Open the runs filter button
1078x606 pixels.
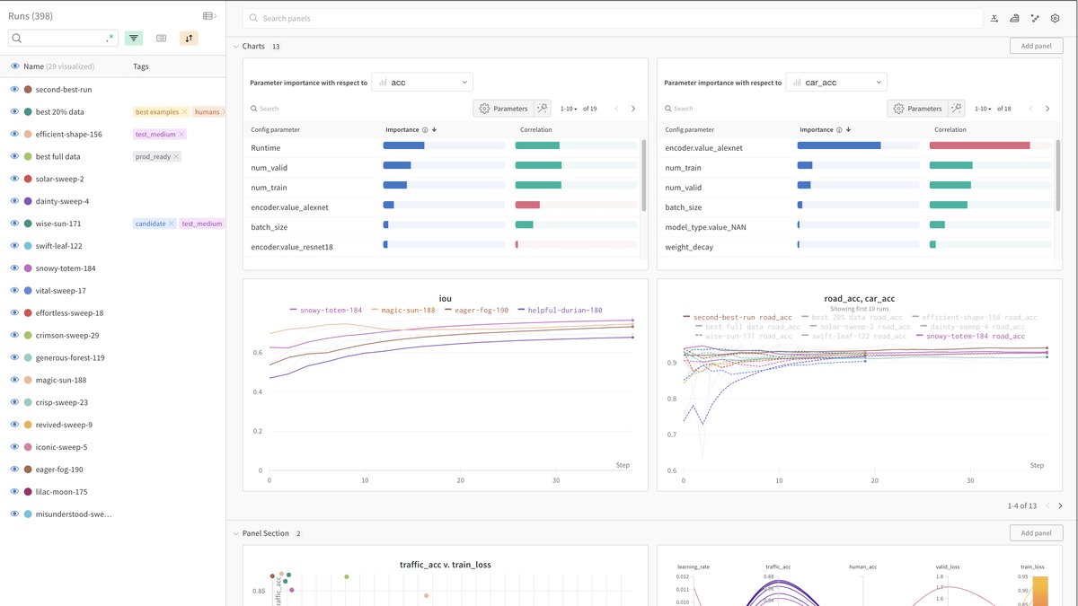coord(134,39)
